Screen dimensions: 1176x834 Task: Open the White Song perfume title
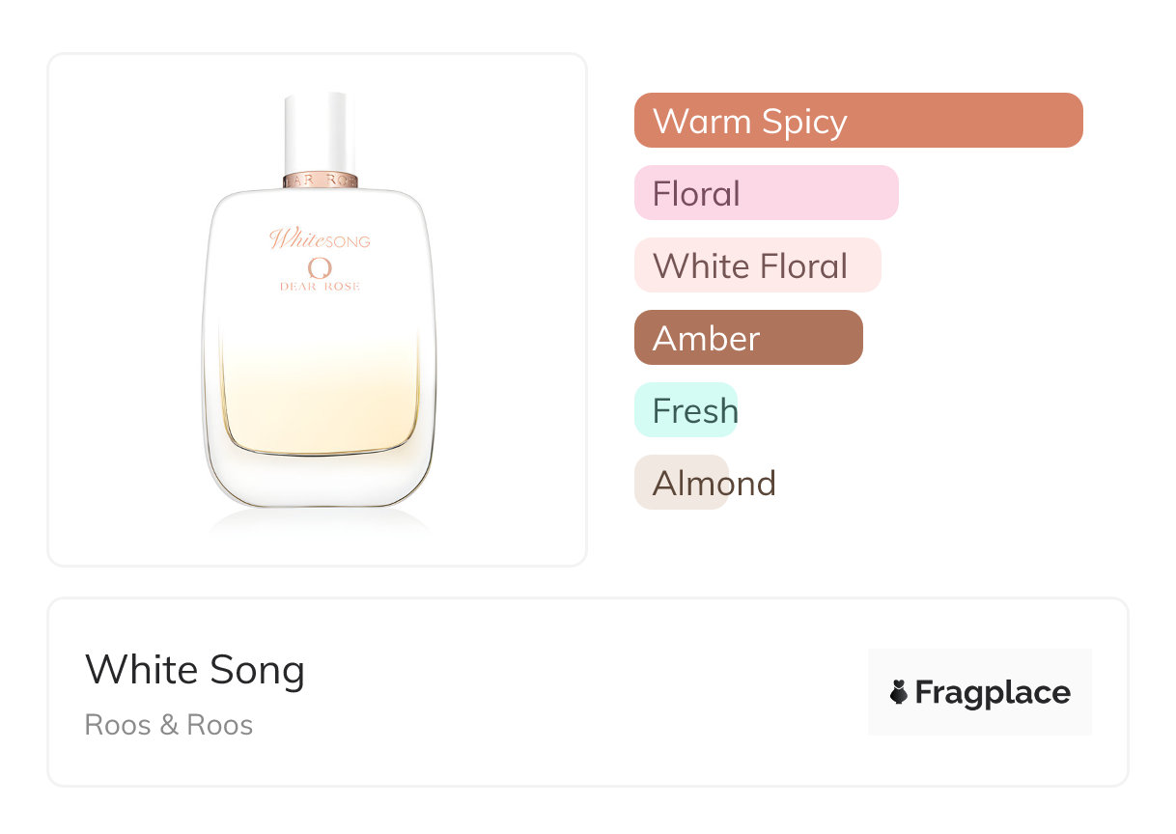(195, 670)
